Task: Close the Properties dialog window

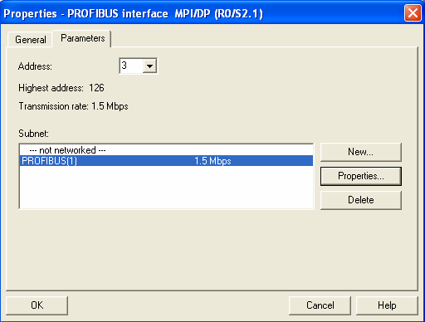Action: pos(413,13)
